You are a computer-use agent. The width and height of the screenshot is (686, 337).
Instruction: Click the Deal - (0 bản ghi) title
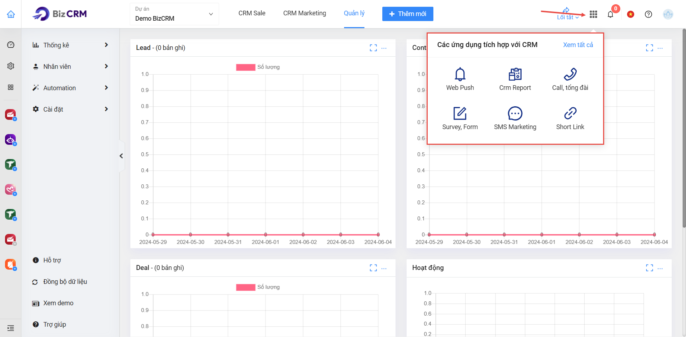coord(160,267)
